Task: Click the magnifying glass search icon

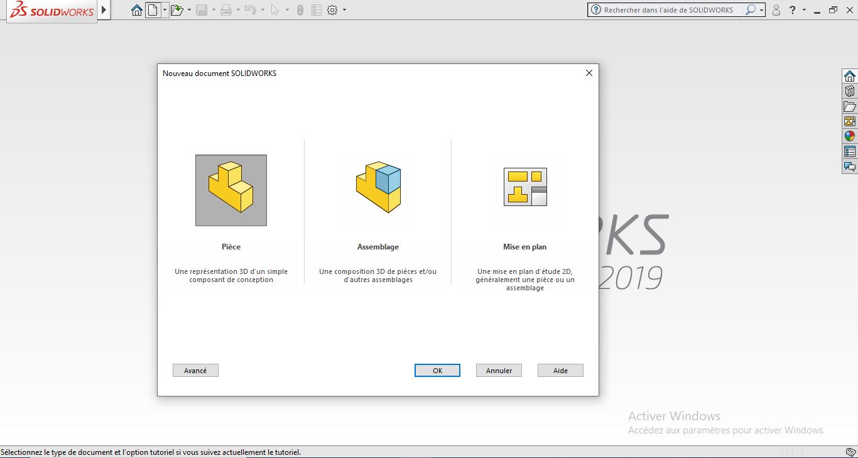Action: 750,10
